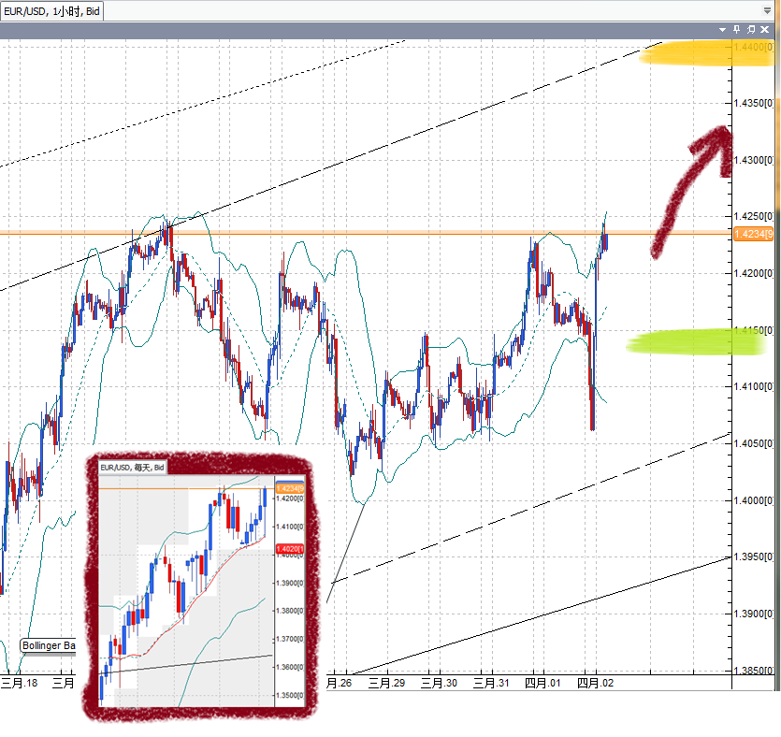
Task: Select the 四月.02 date axis label
Action: pyautogui.click(x=597, y=683)
